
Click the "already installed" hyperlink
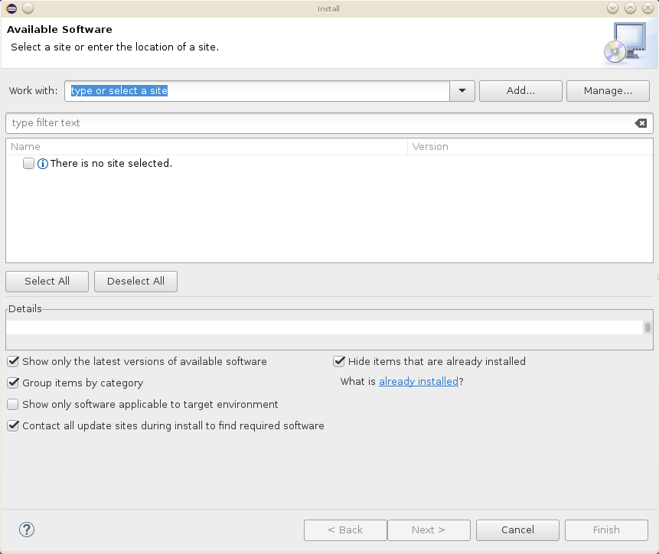tap(418, 380)
